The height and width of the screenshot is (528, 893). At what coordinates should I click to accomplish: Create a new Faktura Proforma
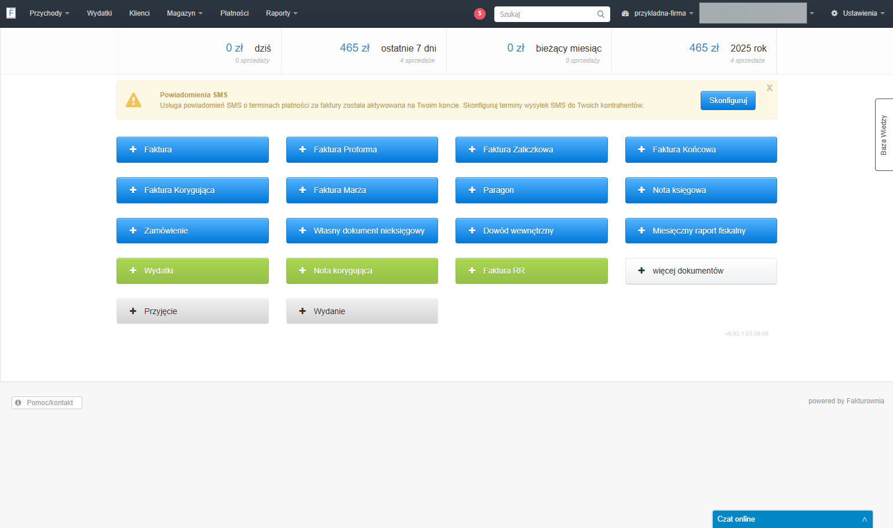362,150
